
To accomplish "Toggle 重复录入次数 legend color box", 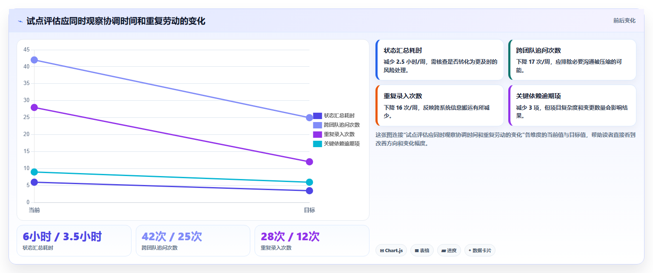I will [x=318, y=134].
